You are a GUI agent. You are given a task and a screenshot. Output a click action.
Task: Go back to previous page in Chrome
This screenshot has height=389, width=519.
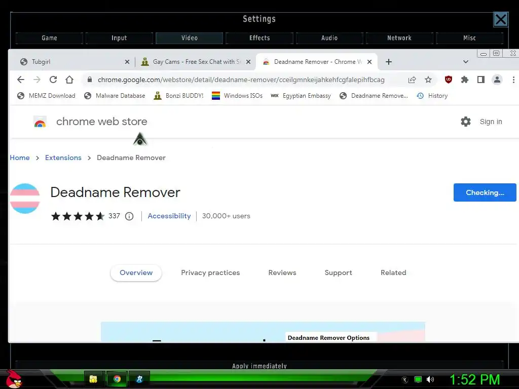pyautogui.click(x=20, y=80)
